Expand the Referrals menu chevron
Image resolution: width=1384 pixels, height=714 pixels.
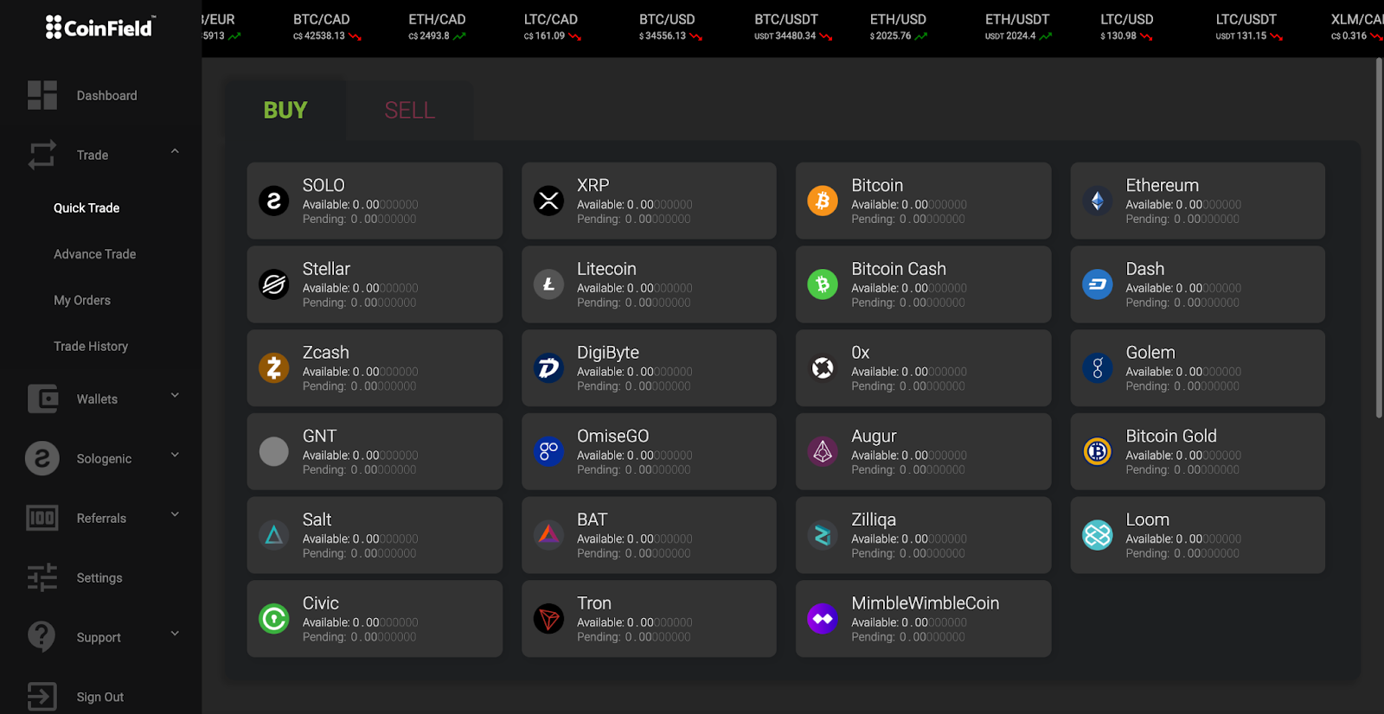tap(175, 514)
